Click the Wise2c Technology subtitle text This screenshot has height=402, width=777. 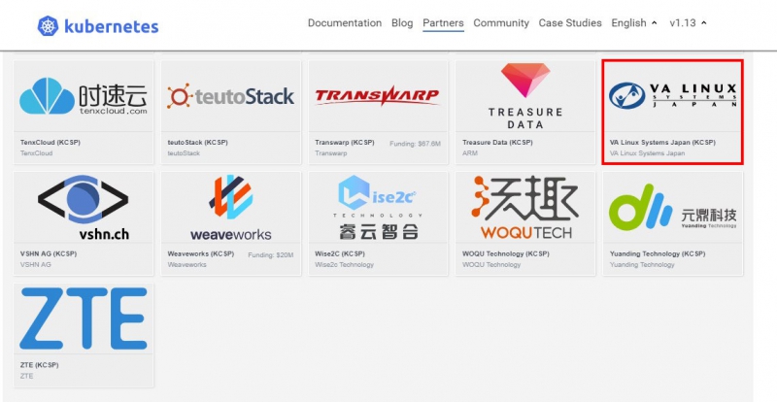(x=345, y=265)
